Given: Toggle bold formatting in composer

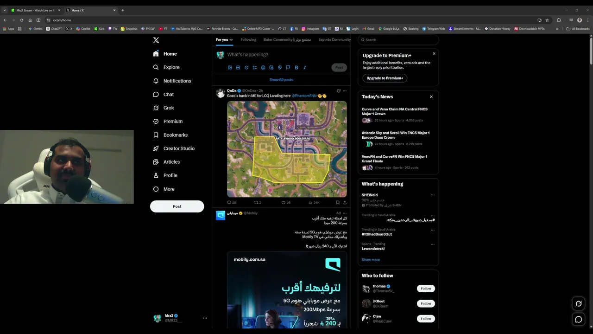Looking at the screenshot, I should click(x=296, y=68).
